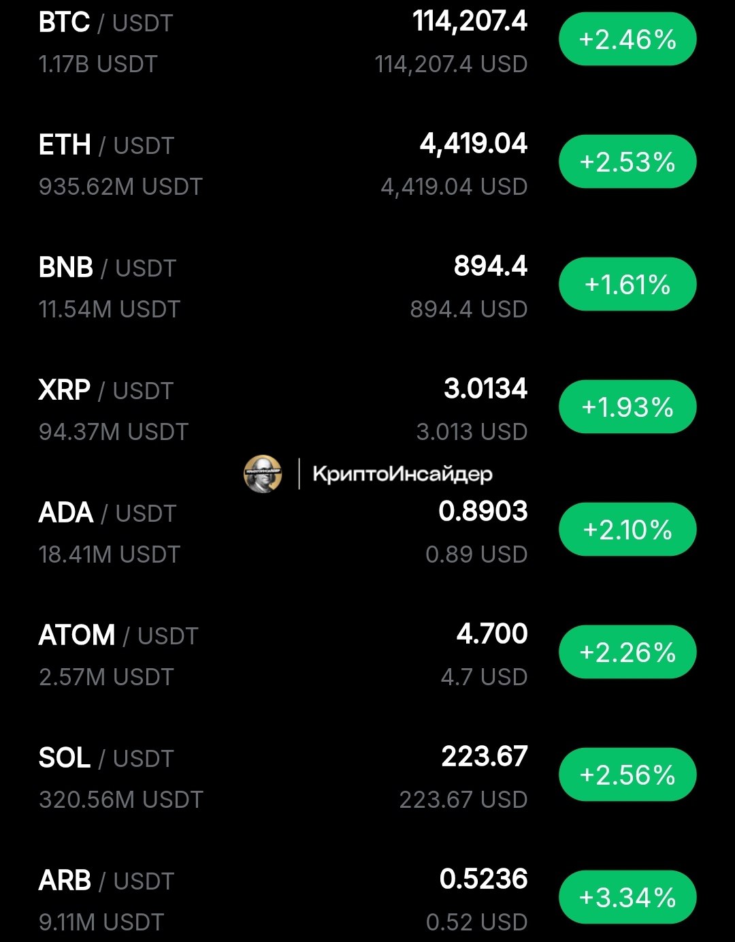Open the BTC / USDT pair
This screenshot has width=735, height=942.
105,22
